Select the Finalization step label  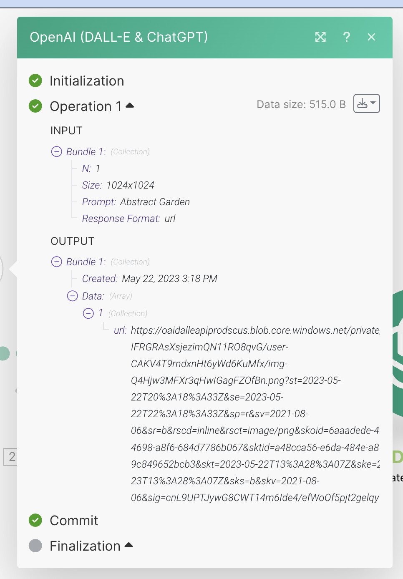(x=85, y=546)
